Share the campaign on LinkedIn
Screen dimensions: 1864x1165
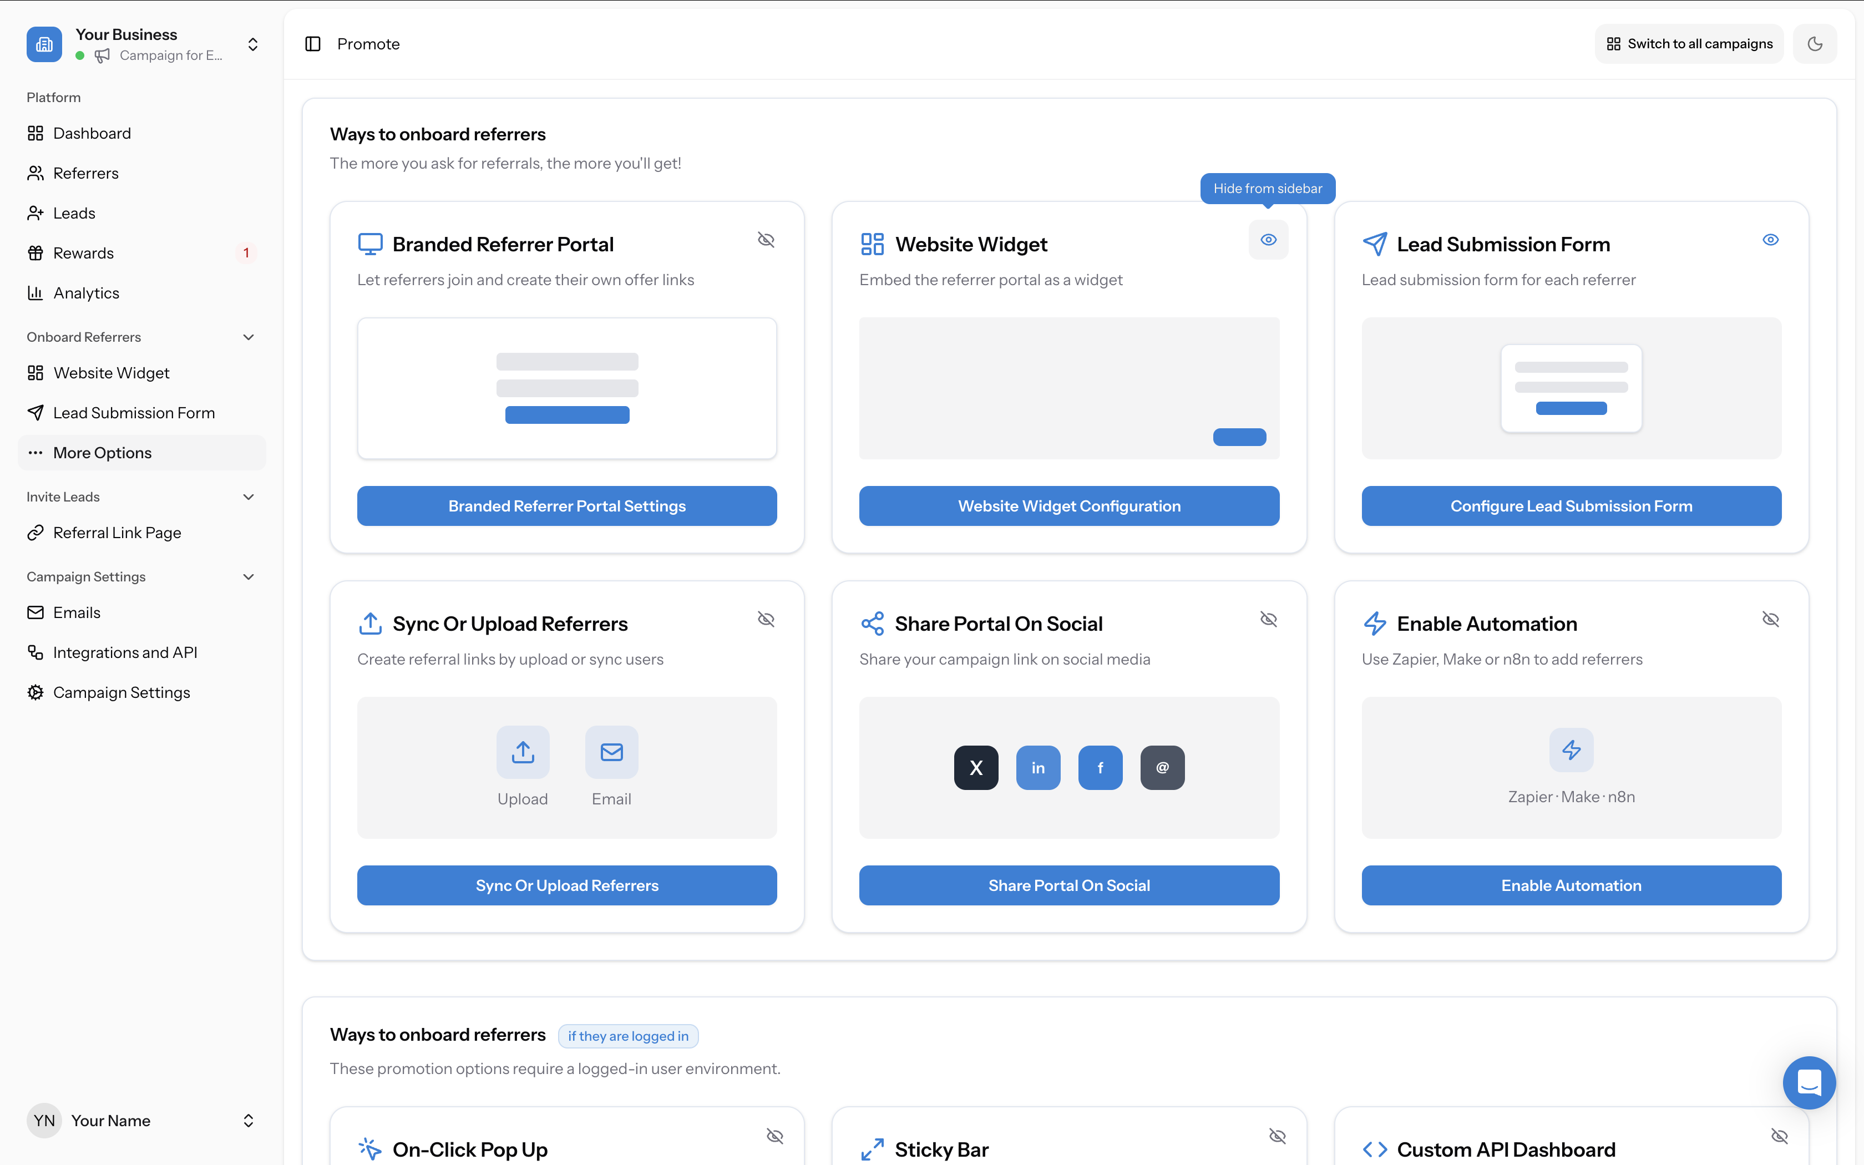click(x=1039, y=767)
